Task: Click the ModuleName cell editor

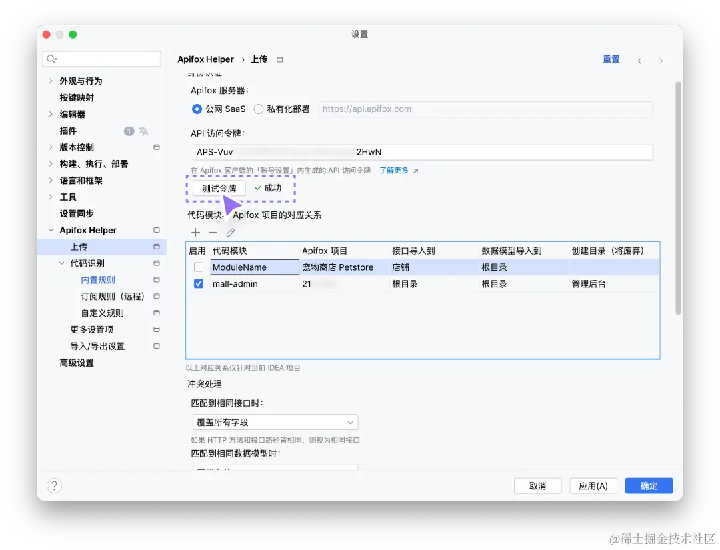Action: tap(255, 267)
